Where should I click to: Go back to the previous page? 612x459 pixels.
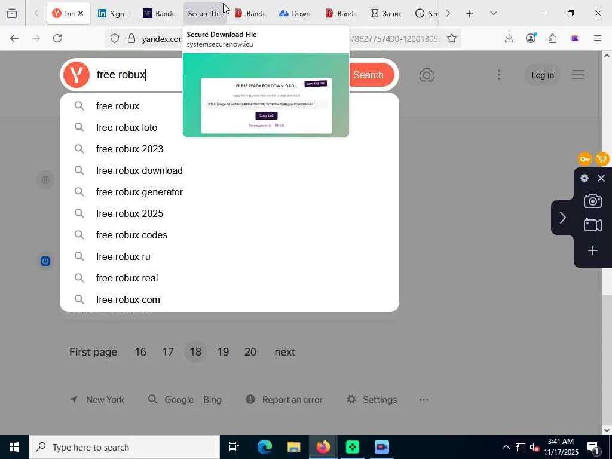click(14, 38)
